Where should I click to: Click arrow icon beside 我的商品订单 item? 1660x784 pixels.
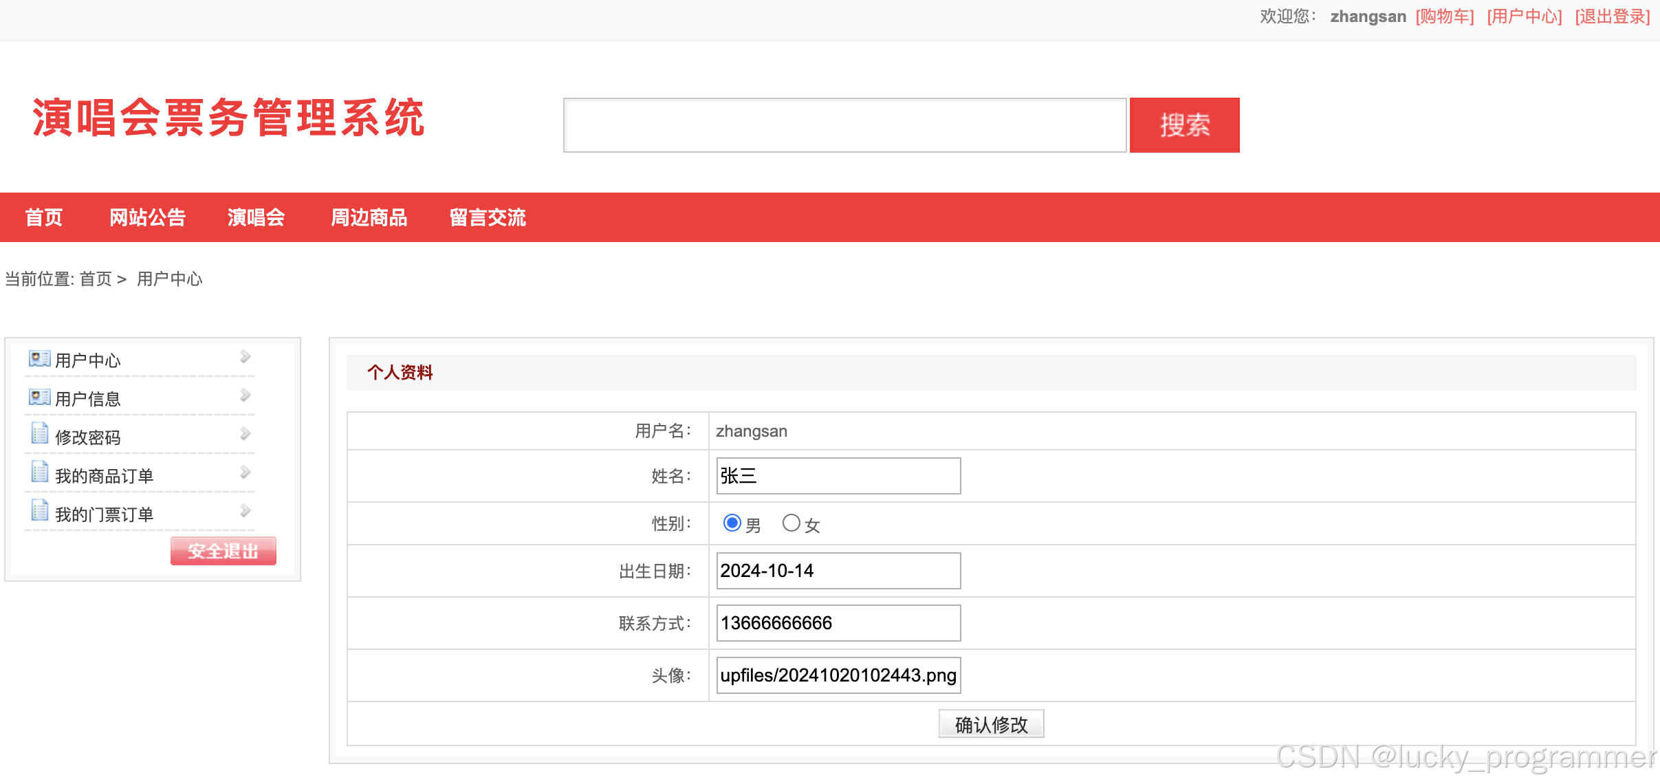click(245, 472)
